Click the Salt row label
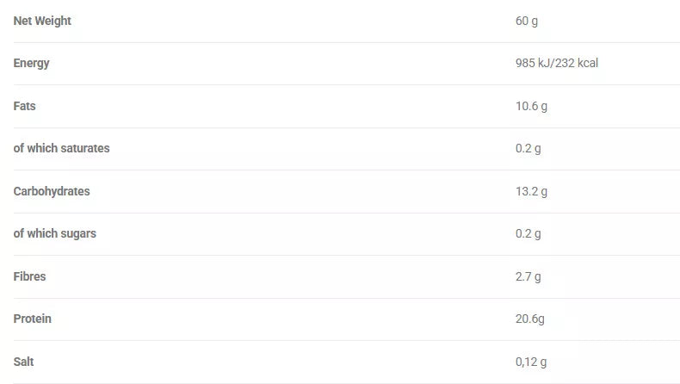 coord(23,362)
